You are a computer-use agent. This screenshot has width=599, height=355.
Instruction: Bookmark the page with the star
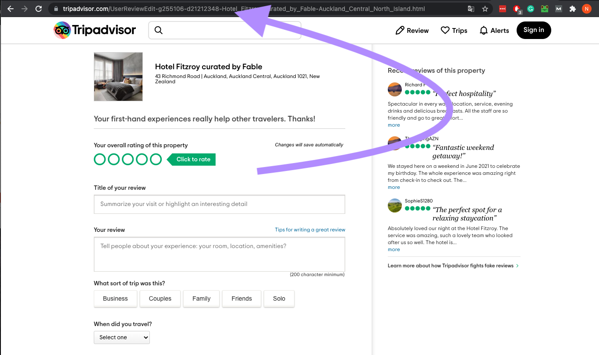[485, 8]
